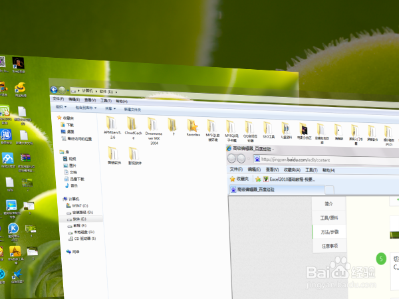The height and width of the screenshot is (299, 399).
Task: Open the 酷狗音乐 K desktop icon
Action: pyautogui.click(x=13, y=231)
